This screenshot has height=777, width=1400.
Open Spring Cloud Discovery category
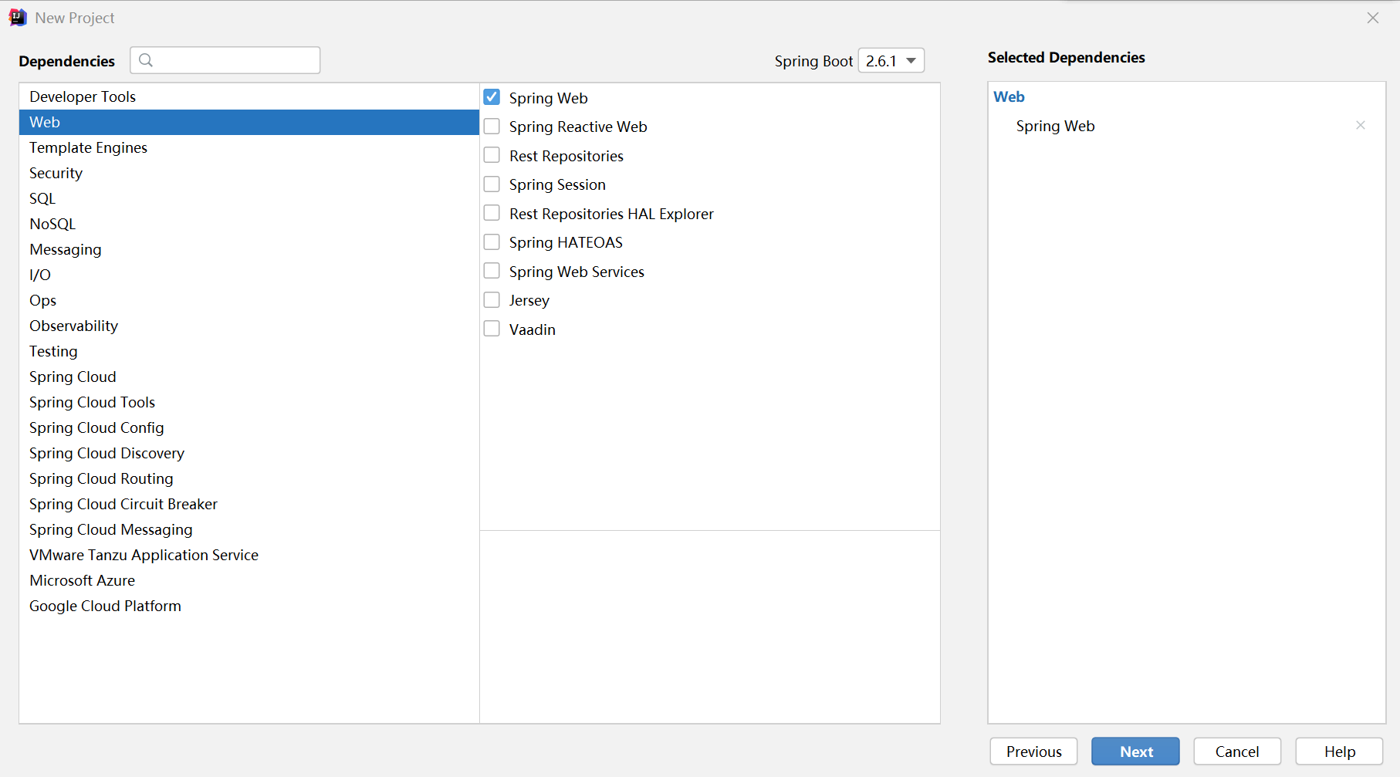pyautogui.click(x=249, y=453)
